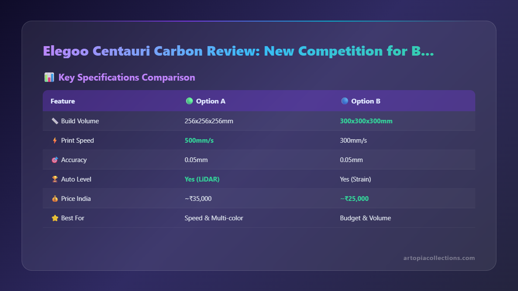This screenshot has height=291, width=518.
Task: Click the Option A column header text
Action: pos(211,101)
